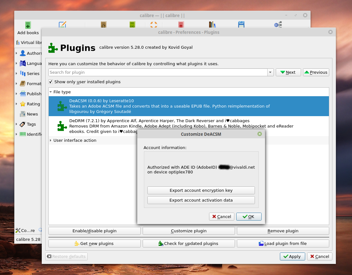
Task: Click Enable/disable plugin button
Action: (x=95, y=231)
